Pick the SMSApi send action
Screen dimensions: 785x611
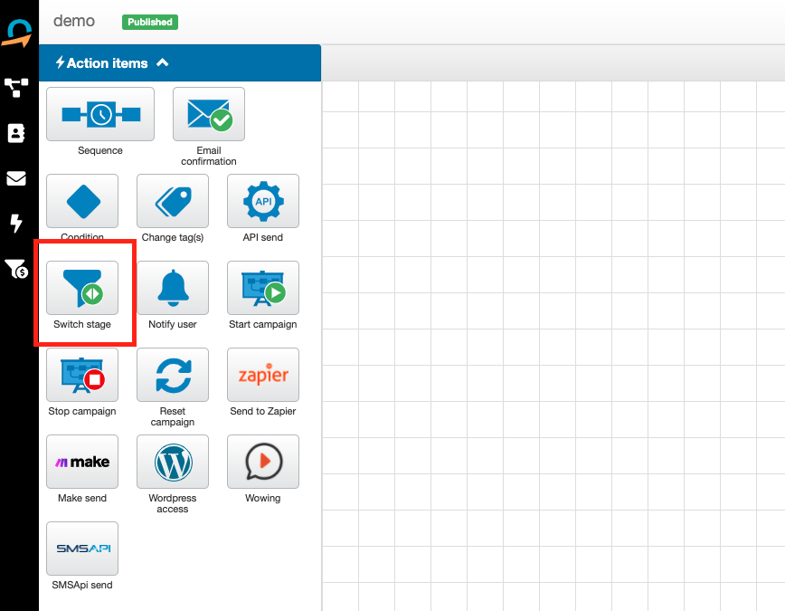82,549
